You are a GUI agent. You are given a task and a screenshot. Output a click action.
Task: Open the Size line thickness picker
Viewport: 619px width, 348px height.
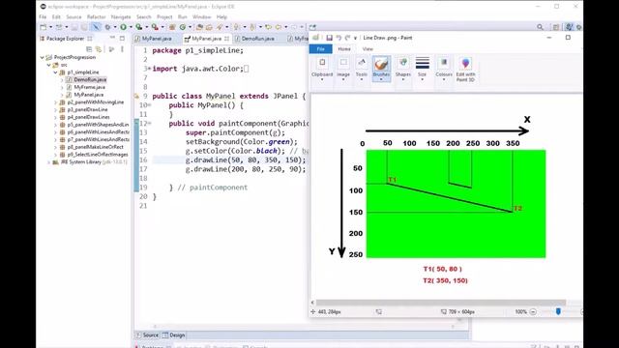pyautogui.click(x=423, y=69)
